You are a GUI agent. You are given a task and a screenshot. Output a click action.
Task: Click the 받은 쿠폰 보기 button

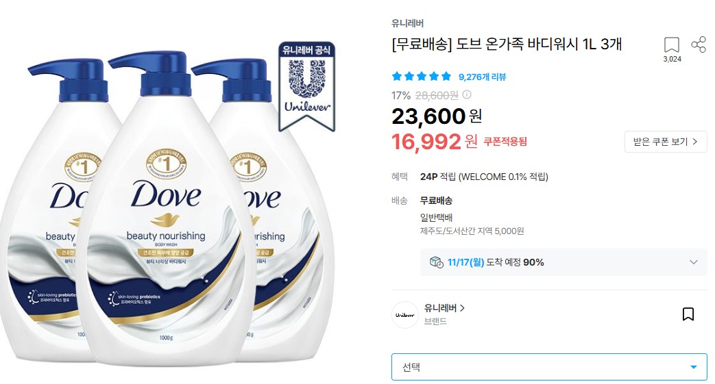pos(665,142)
